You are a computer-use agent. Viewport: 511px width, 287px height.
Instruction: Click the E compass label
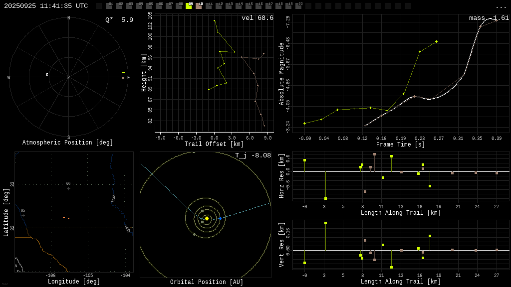tap(128, 77)
